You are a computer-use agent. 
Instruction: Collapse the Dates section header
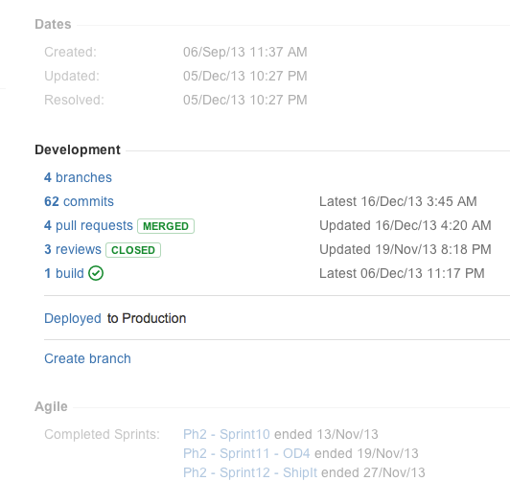53,24
